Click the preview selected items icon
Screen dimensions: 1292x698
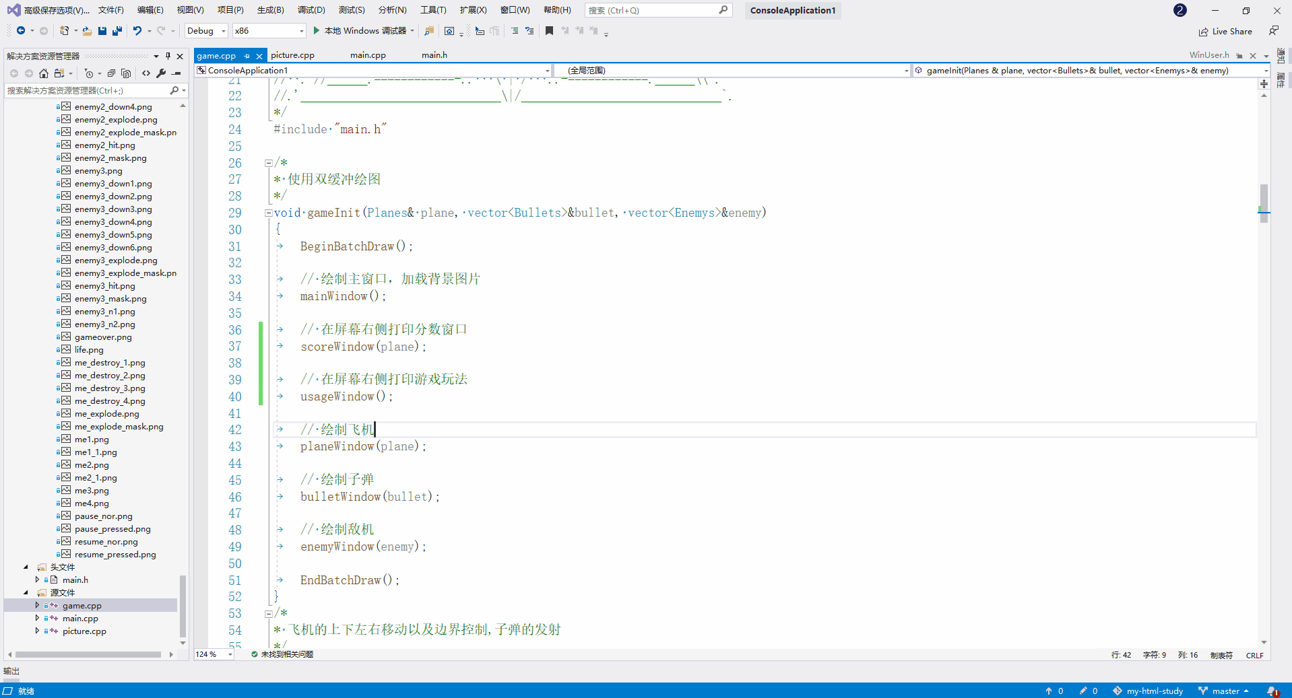tap(176, 73)
